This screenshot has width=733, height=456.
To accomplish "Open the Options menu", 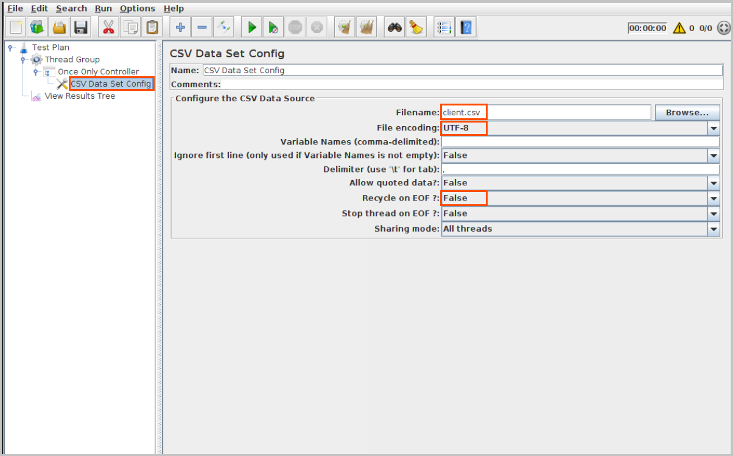I will tap(137, 9).
